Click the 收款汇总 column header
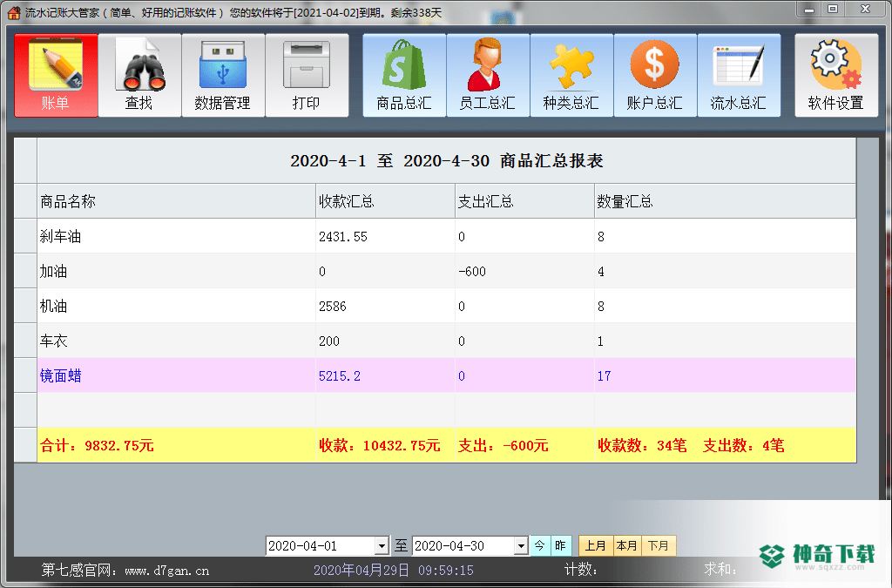The width and height of the screenshot is (892, 588). [386, 201]
